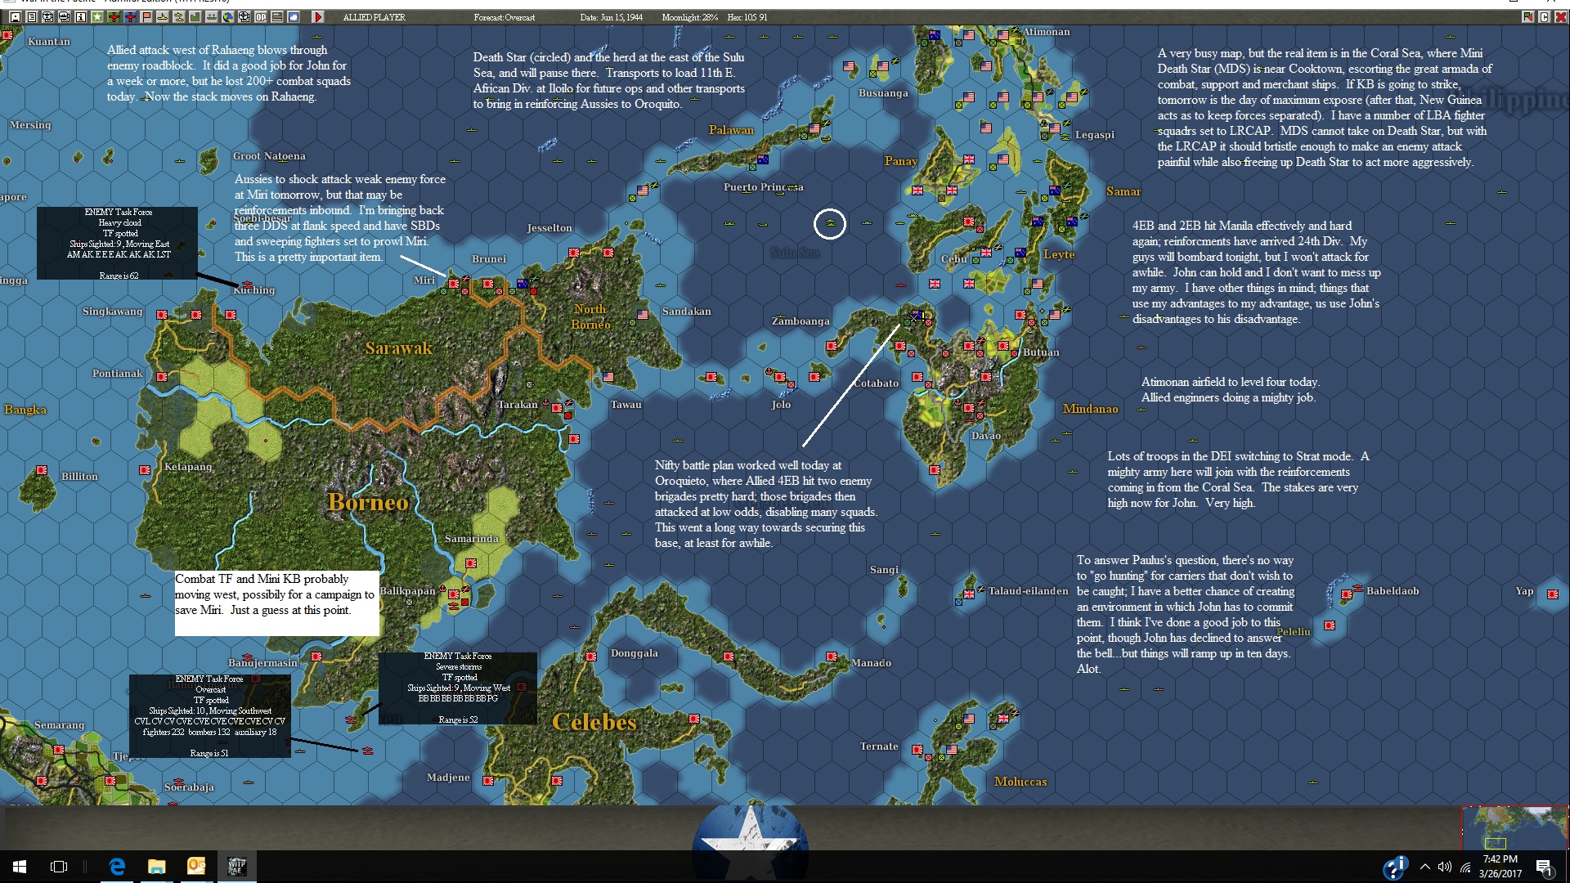Select the circled Death Star task force
Screen dimensions: 1570x883
click(x=830, y=223)
